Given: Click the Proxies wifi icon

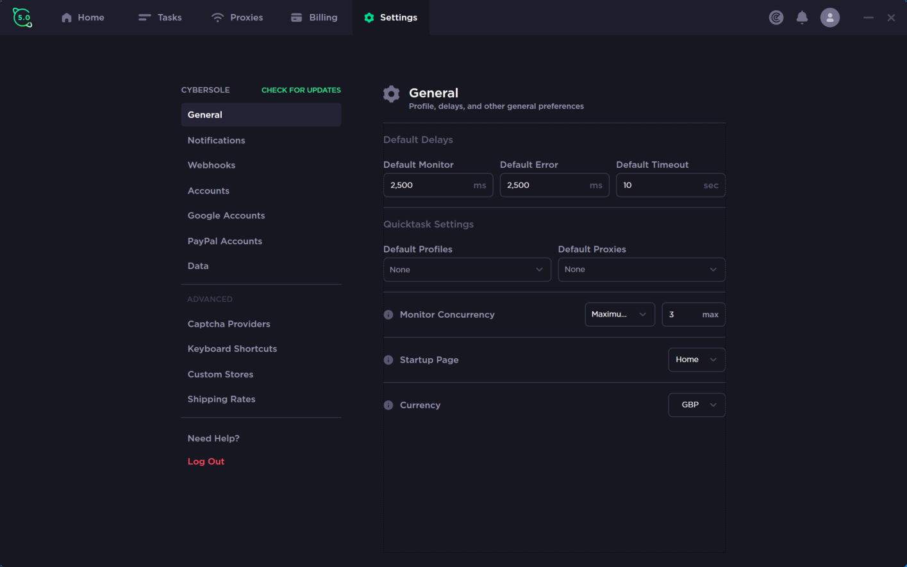Looking at the screenshot, I should pyautogui.click(x=218, y=17).
